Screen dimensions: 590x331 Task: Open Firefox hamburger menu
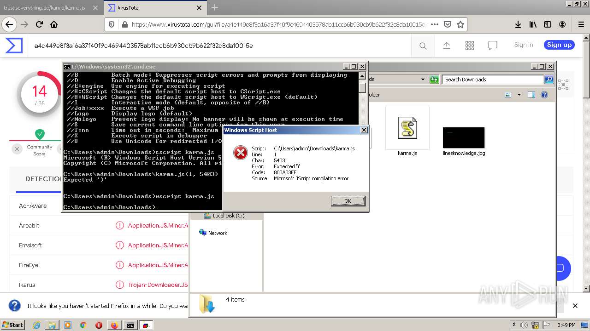point(581,24)
